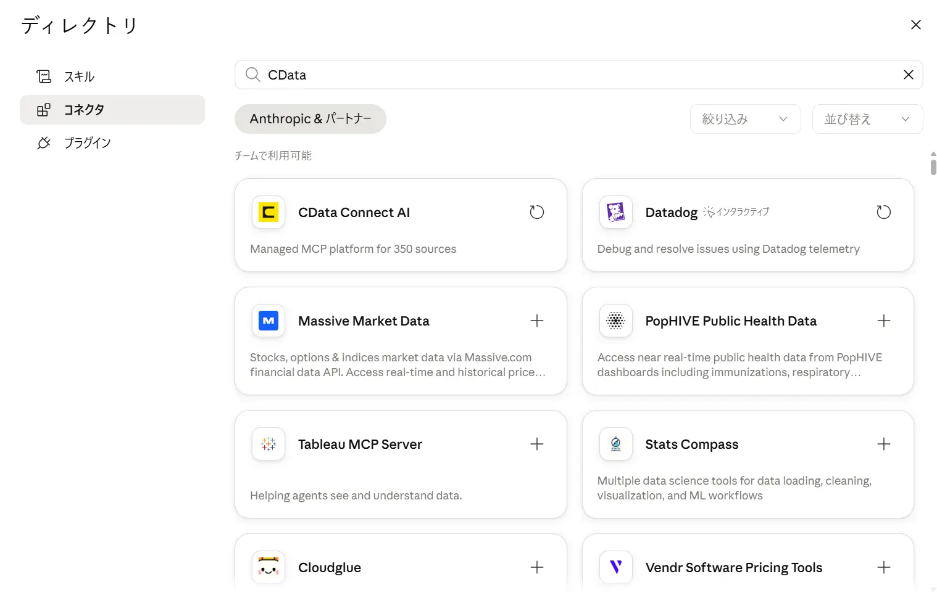Open the Tableau MCP Server title

(x=360, y=444)
